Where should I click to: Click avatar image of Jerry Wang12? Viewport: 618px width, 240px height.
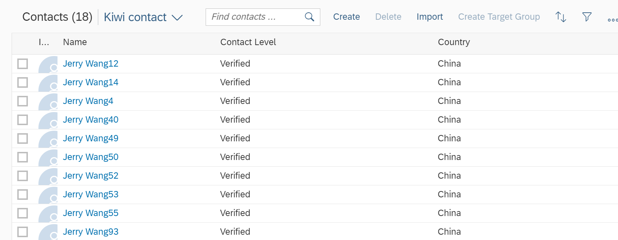coord(48,64)
